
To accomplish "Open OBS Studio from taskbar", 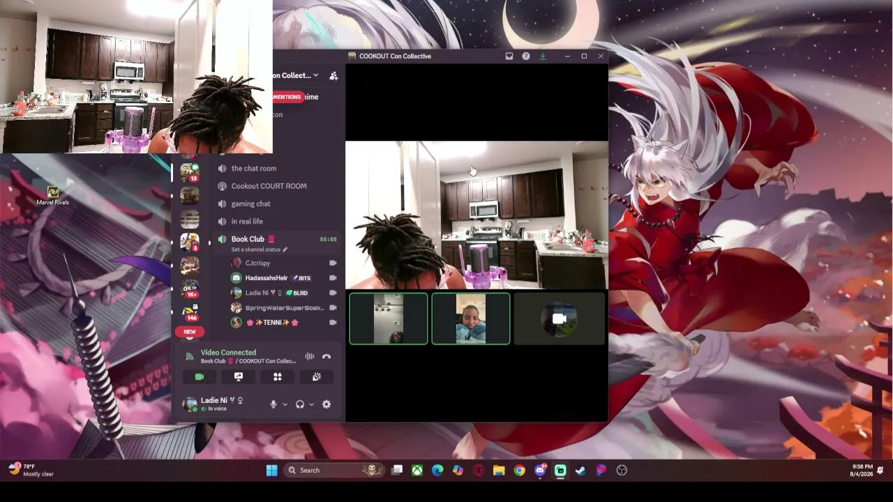I will click(622, 471).
